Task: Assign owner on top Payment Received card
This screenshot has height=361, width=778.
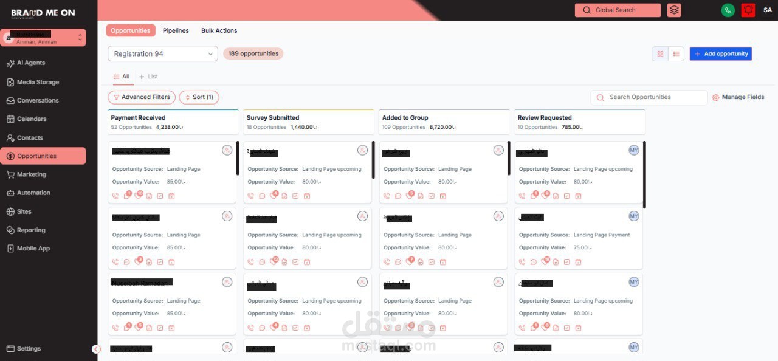Action: click(x=227, y=150)
